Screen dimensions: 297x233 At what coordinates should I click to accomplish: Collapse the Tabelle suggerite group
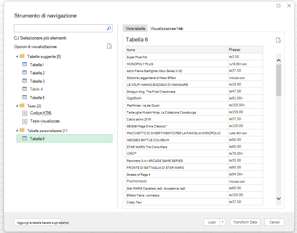click(x=17, y=57)
